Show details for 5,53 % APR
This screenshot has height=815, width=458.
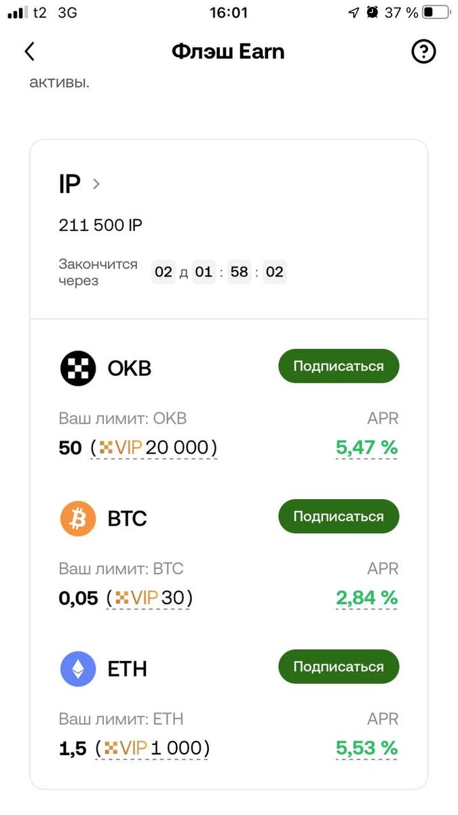click(x=366, y=748)
